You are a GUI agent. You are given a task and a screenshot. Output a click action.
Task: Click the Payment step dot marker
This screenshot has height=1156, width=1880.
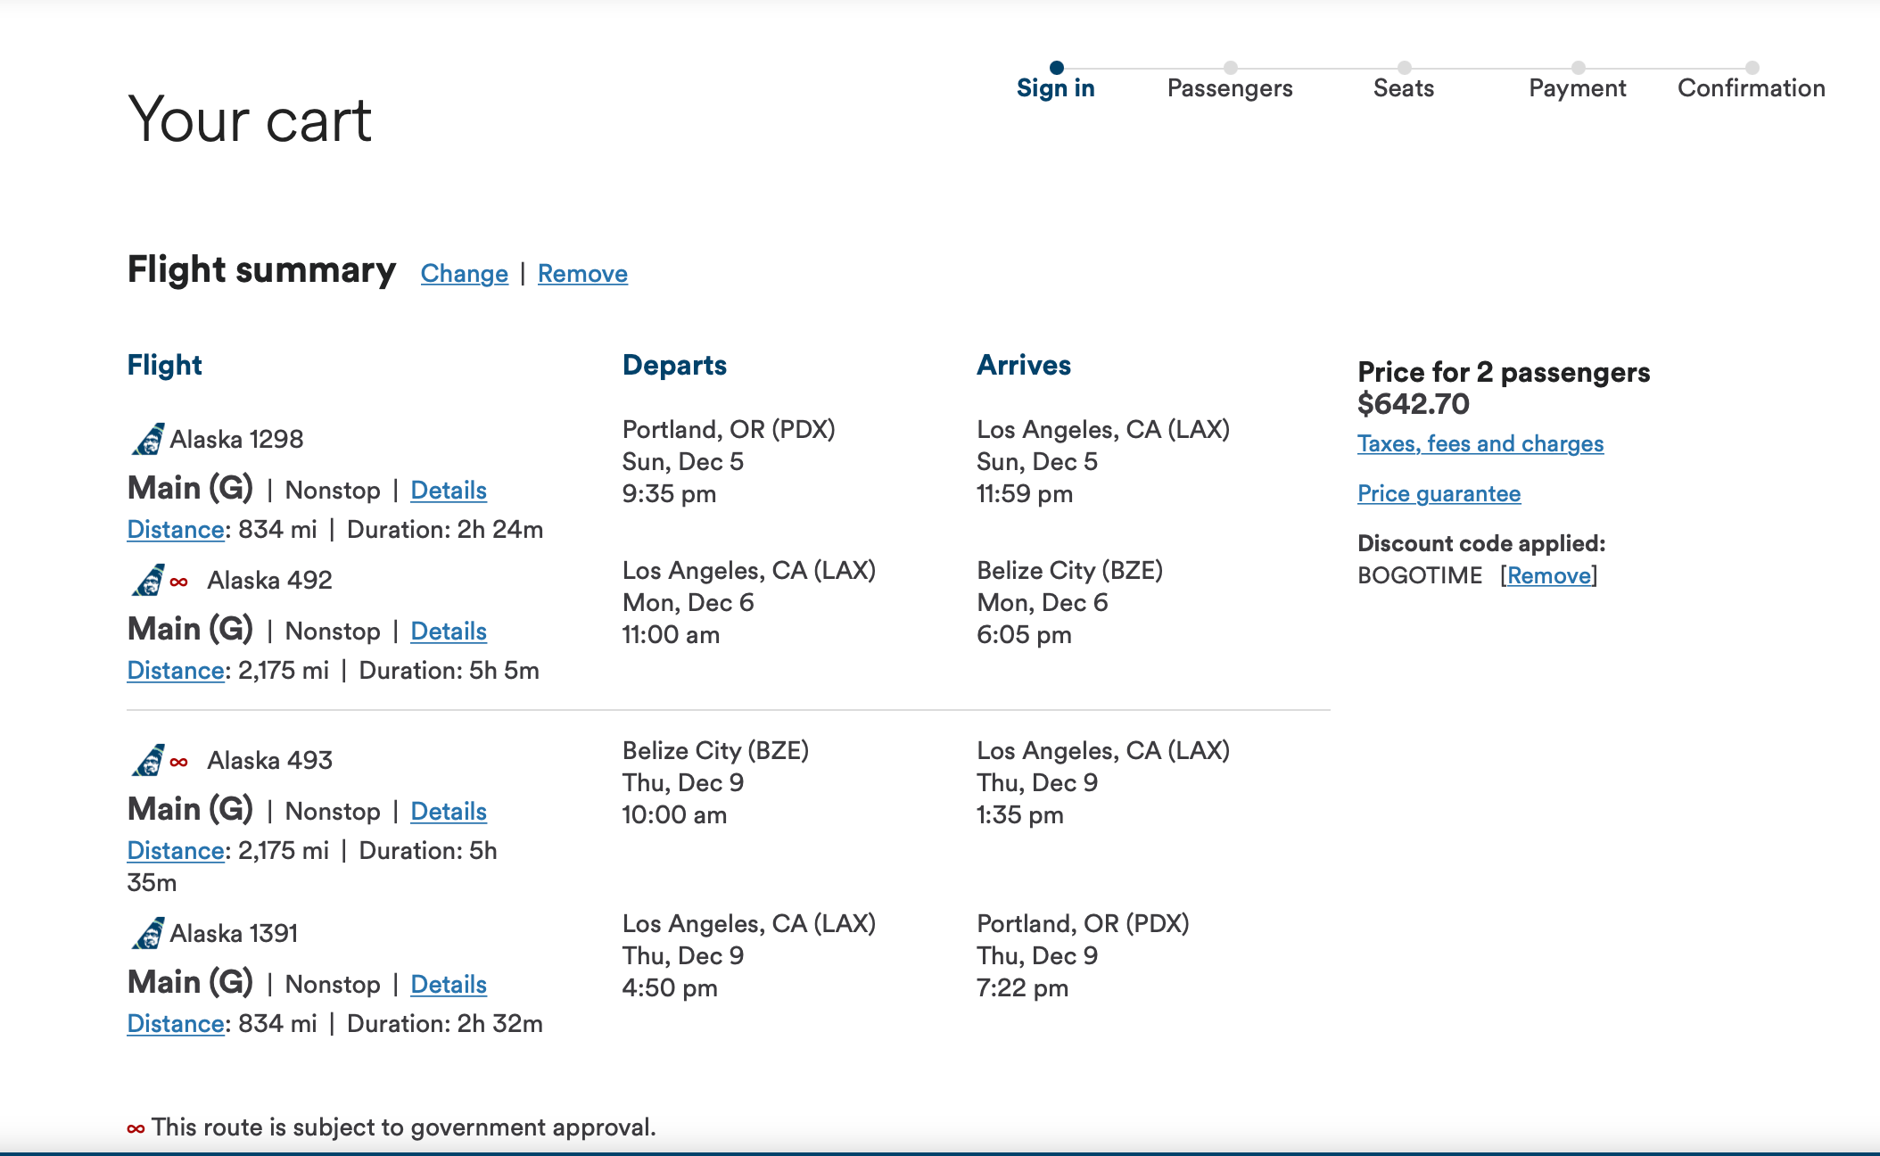coord(1579,67)
